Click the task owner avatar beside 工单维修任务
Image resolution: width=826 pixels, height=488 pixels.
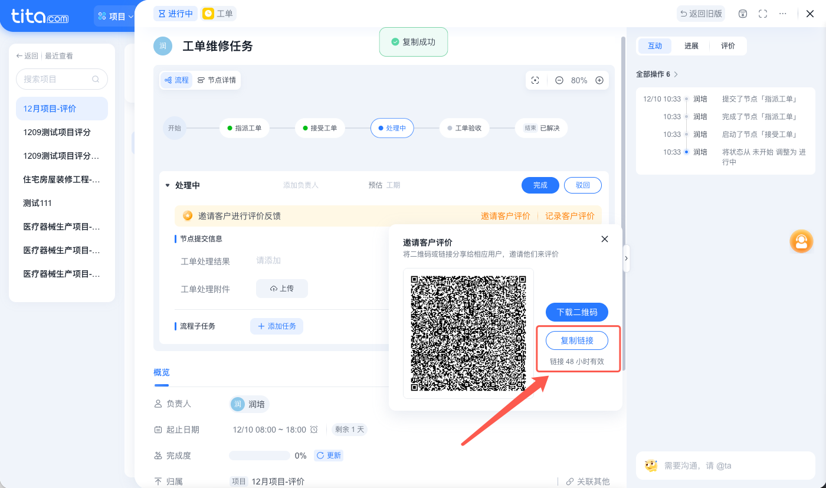coord(162,45)
